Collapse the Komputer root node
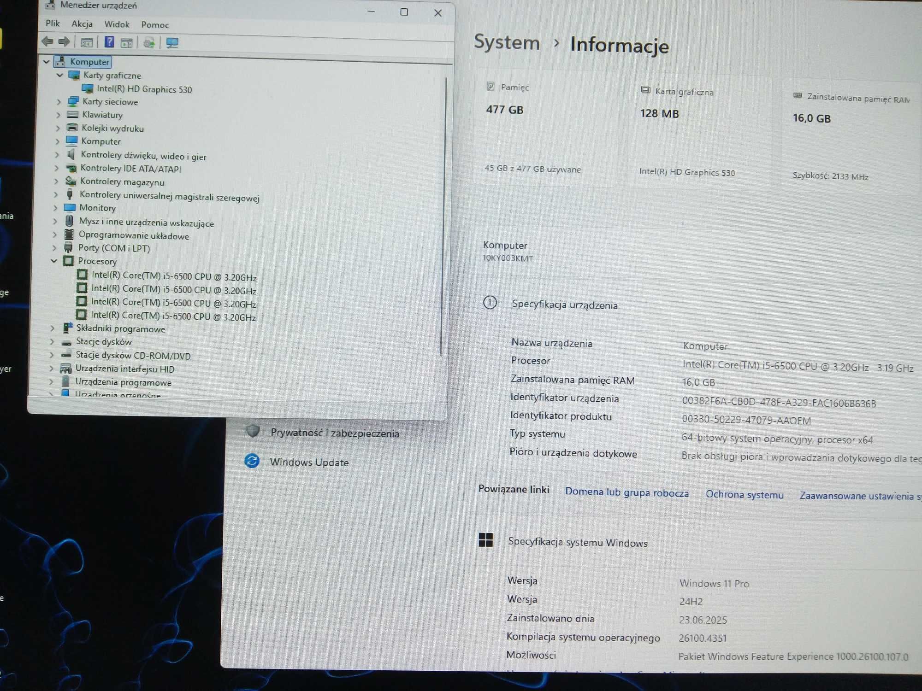Viewport: 922px width, 691px height. [x=46, y=61]
